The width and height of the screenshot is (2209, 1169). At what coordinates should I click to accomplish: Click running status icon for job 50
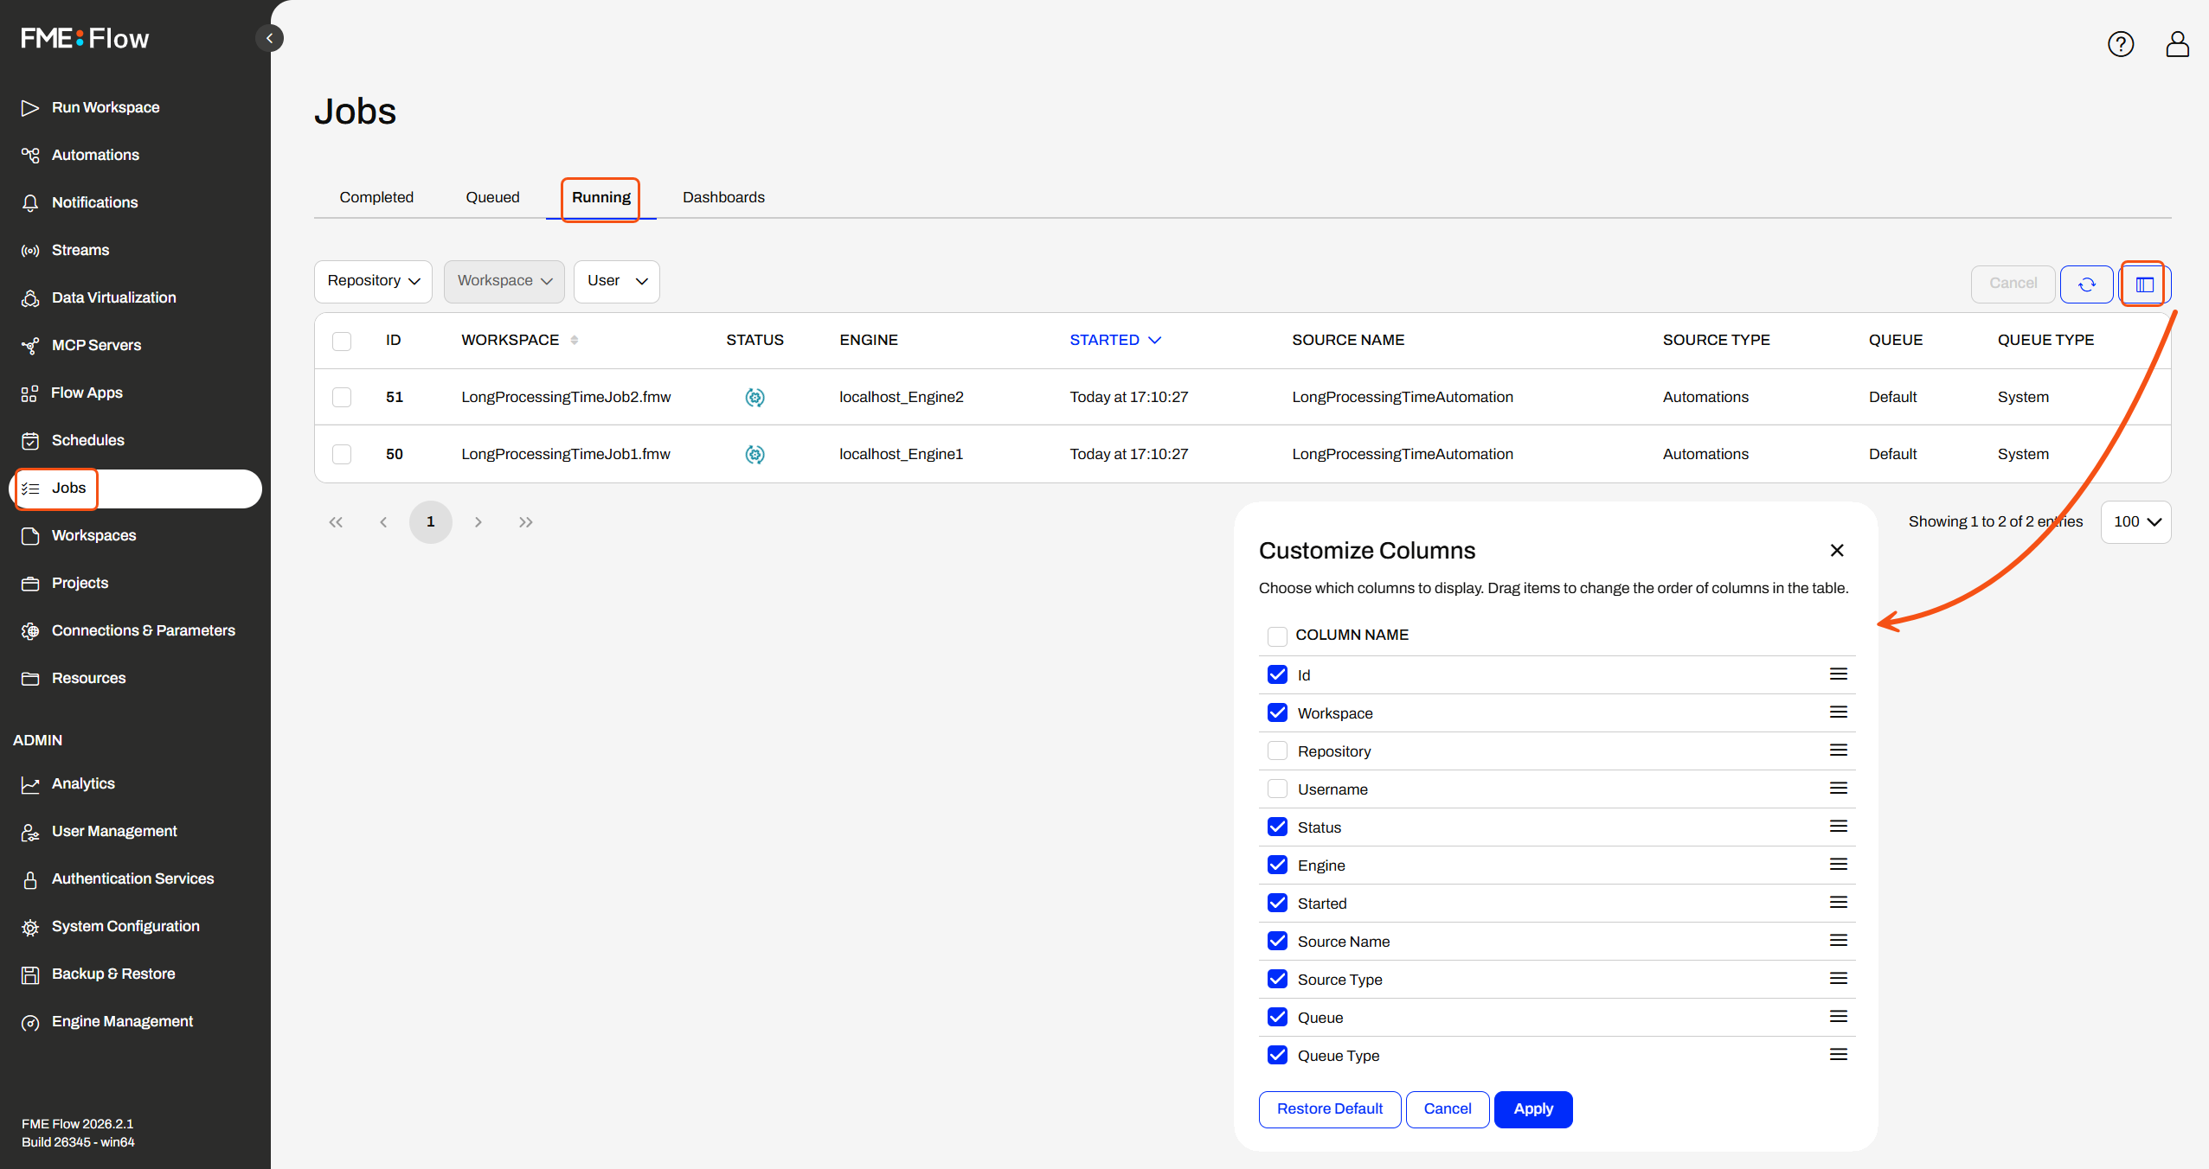click(x=755, y=454)
